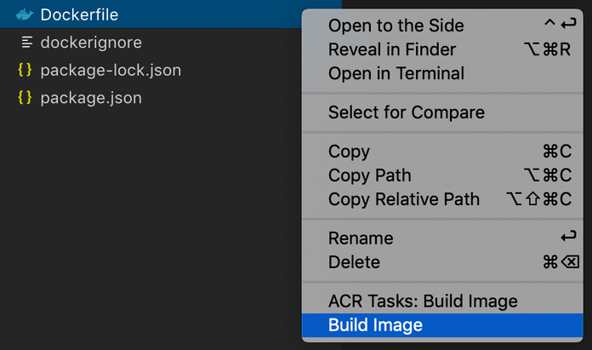Viewport: 592px width, 350px height.
Task: Click the Docker whale icon beside Dockerfile
Action: (x=25, y=14)
